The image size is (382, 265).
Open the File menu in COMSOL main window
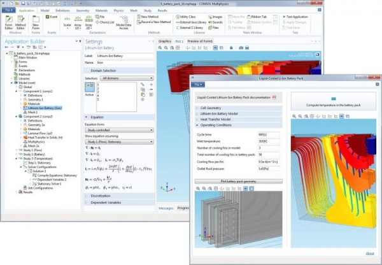point(9,10)
